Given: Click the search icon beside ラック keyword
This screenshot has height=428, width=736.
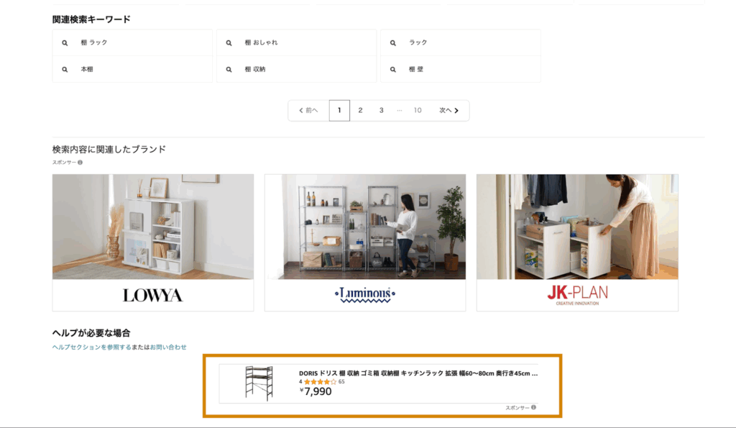Looking at the screenshot, I should [393, 42].
